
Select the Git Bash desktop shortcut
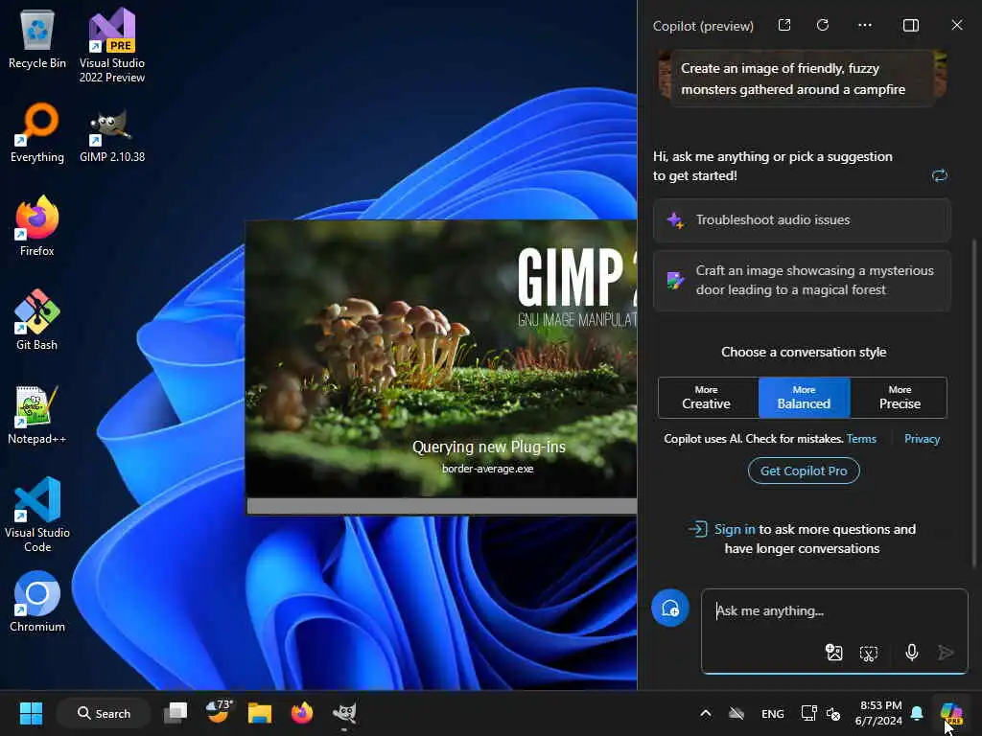[37, 320]
